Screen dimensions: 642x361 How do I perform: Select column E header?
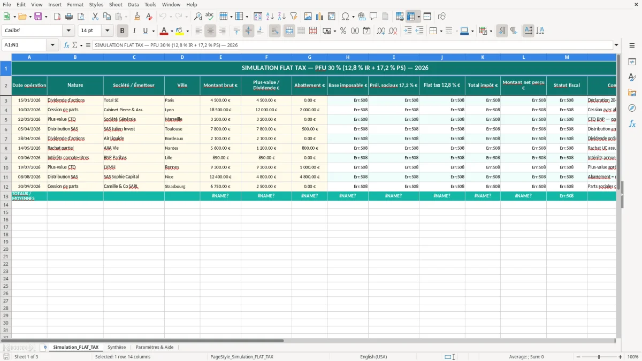click(220, 57)
